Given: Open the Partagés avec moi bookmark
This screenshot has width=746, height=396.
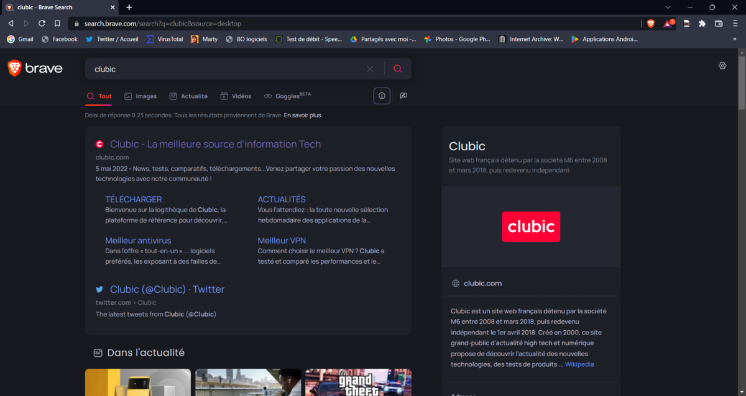Looking at the screenshot, I should 383,39.
